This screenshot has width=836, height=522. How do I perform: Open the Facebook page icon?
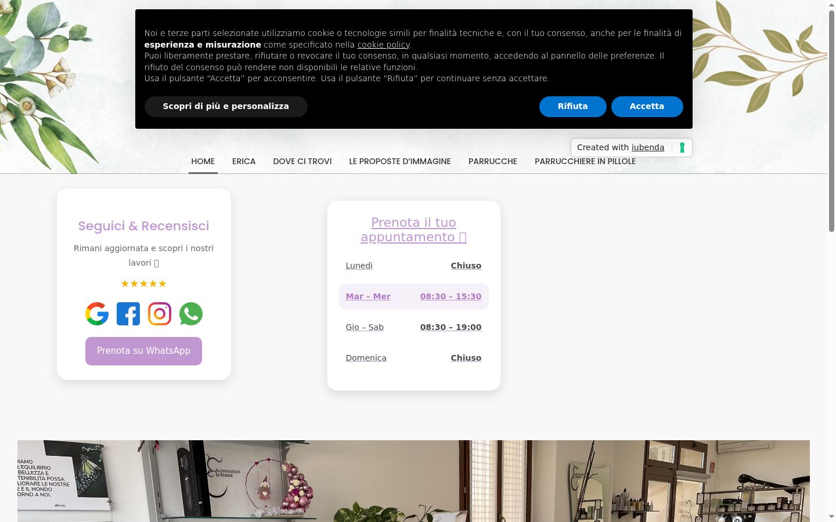click(128, 314)
